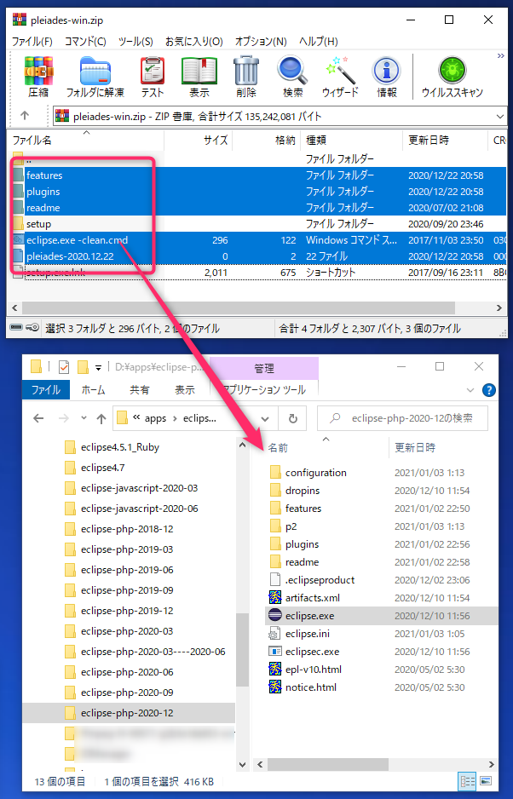Select eclipse-php-2020-09 in the folder tree

tap(127, 692)
